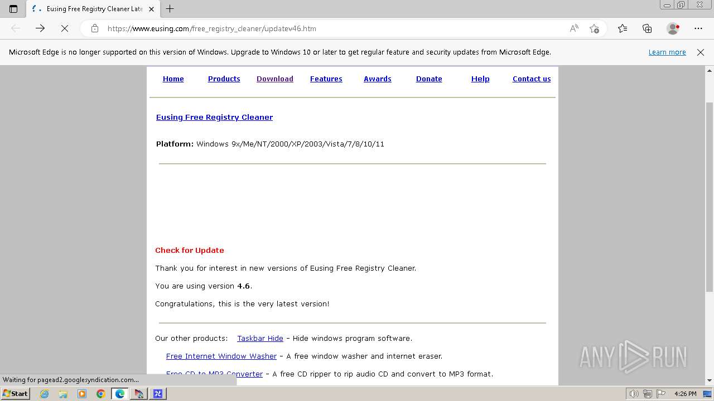Image resolution: width=714 pixels, height=401 pixels.
Task: Open Settings and more menu
Action: [x=698, y=28]
